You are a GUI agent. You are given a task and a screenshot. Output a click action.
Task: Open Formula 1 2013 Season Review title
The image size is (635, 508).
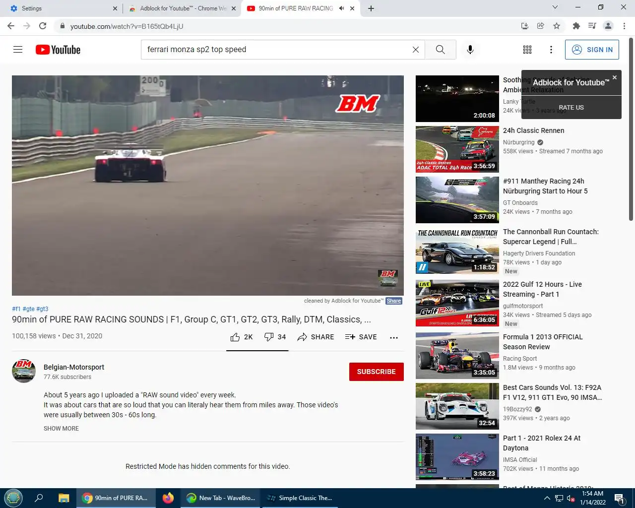coord(543,342)
